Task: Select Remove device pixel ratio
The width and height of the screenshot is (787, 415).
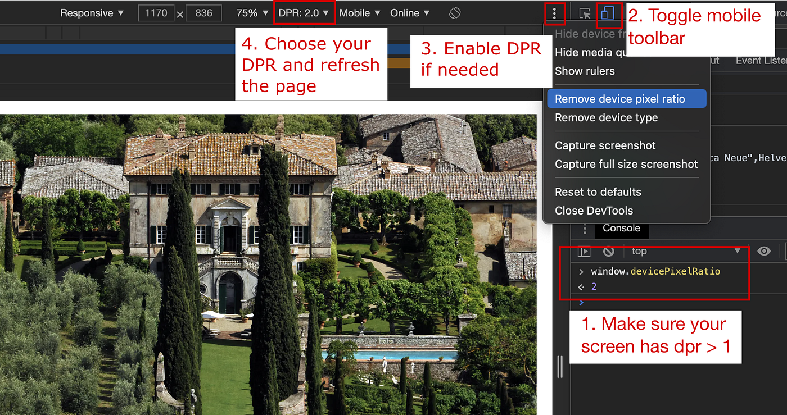Action: point(619,98)
